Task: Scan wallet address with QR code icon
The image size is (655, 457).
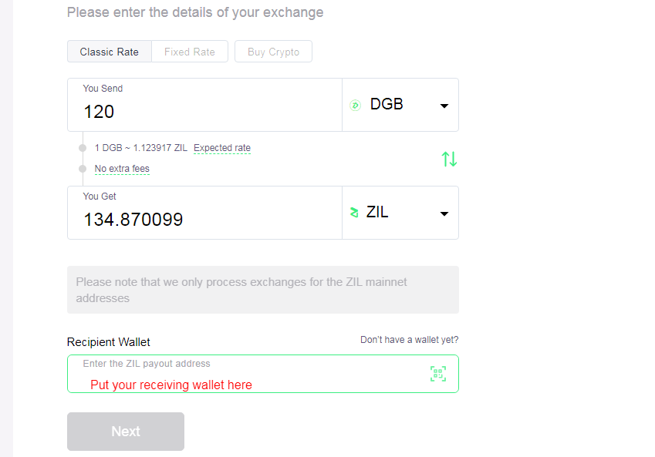Action: pyautogui.click(x=438, y=374)
